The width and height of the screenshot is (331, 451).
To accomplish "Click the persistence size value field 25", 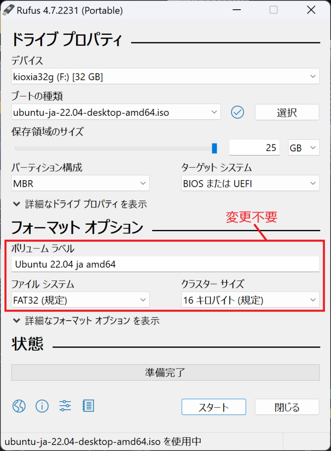I will click(254, 148).
